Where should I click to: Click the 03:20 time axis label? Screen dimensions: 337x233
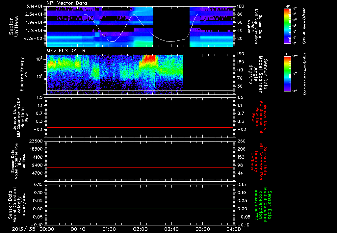pyautogui.click(x=202, y=229)
